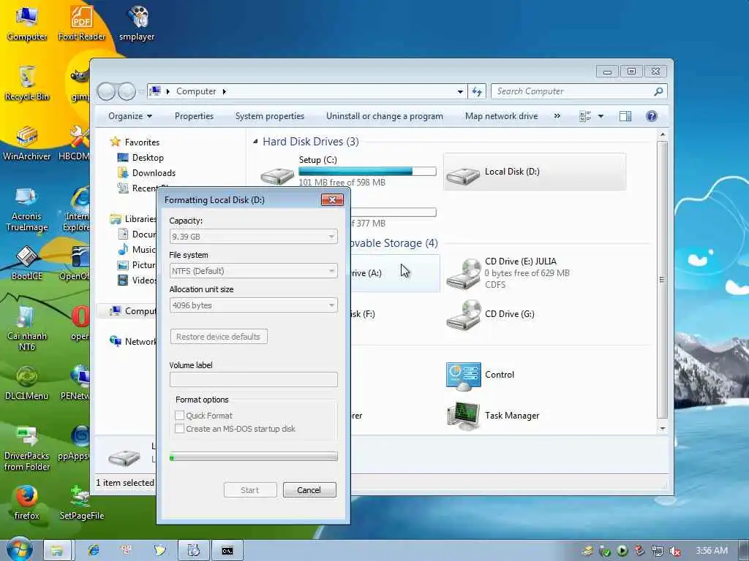Click the network tray icon
Screen dimensions: 749x561
pyautogui.click(x=658, y=551)
